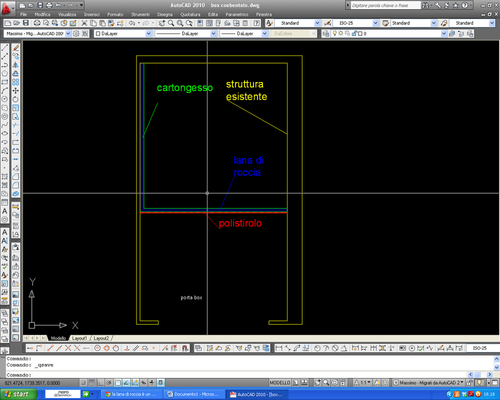Expand the Quick Access toolbar customize arrow
This screenshot has height=400, width=500.
(x=81, y=5)
